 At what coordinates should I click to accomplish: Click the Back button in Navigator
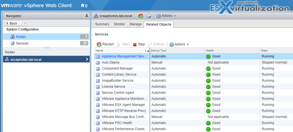pos(13,23)
